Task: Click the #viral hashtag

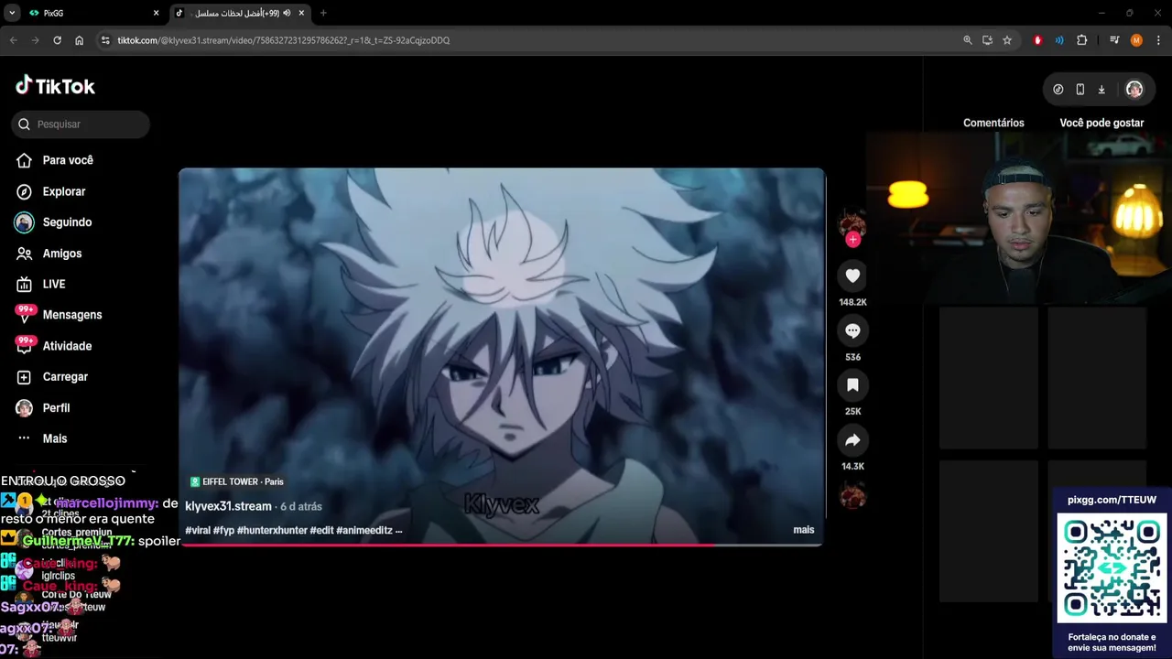Action: pos(198,530)
